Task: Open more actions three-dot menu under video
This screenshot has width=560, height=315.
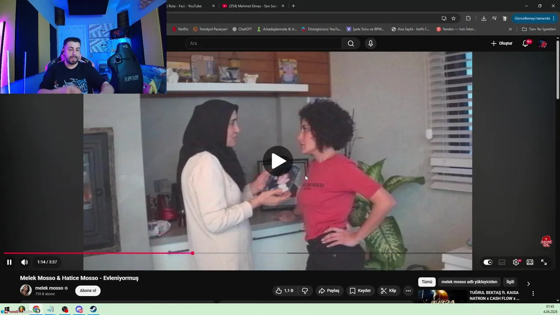Action: [408, 290]
